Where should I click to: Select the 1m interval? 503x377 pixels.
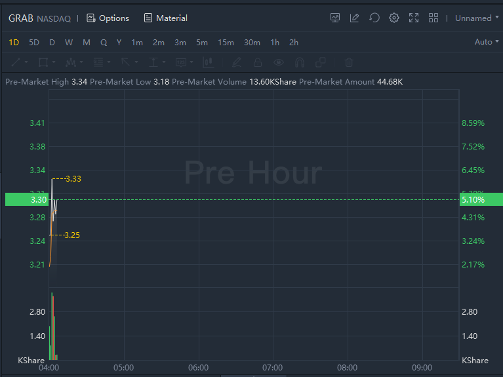[137, 43]
